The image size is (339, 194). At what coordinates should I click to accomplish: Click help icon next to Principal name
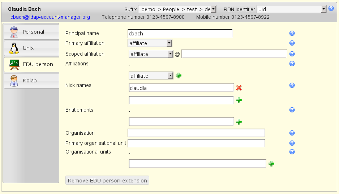[x=292, y=34]
